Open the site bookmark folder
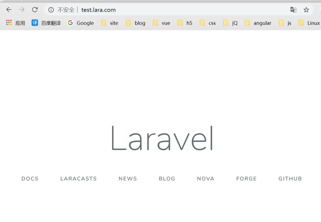321x222 pixels. pos(110,23)
